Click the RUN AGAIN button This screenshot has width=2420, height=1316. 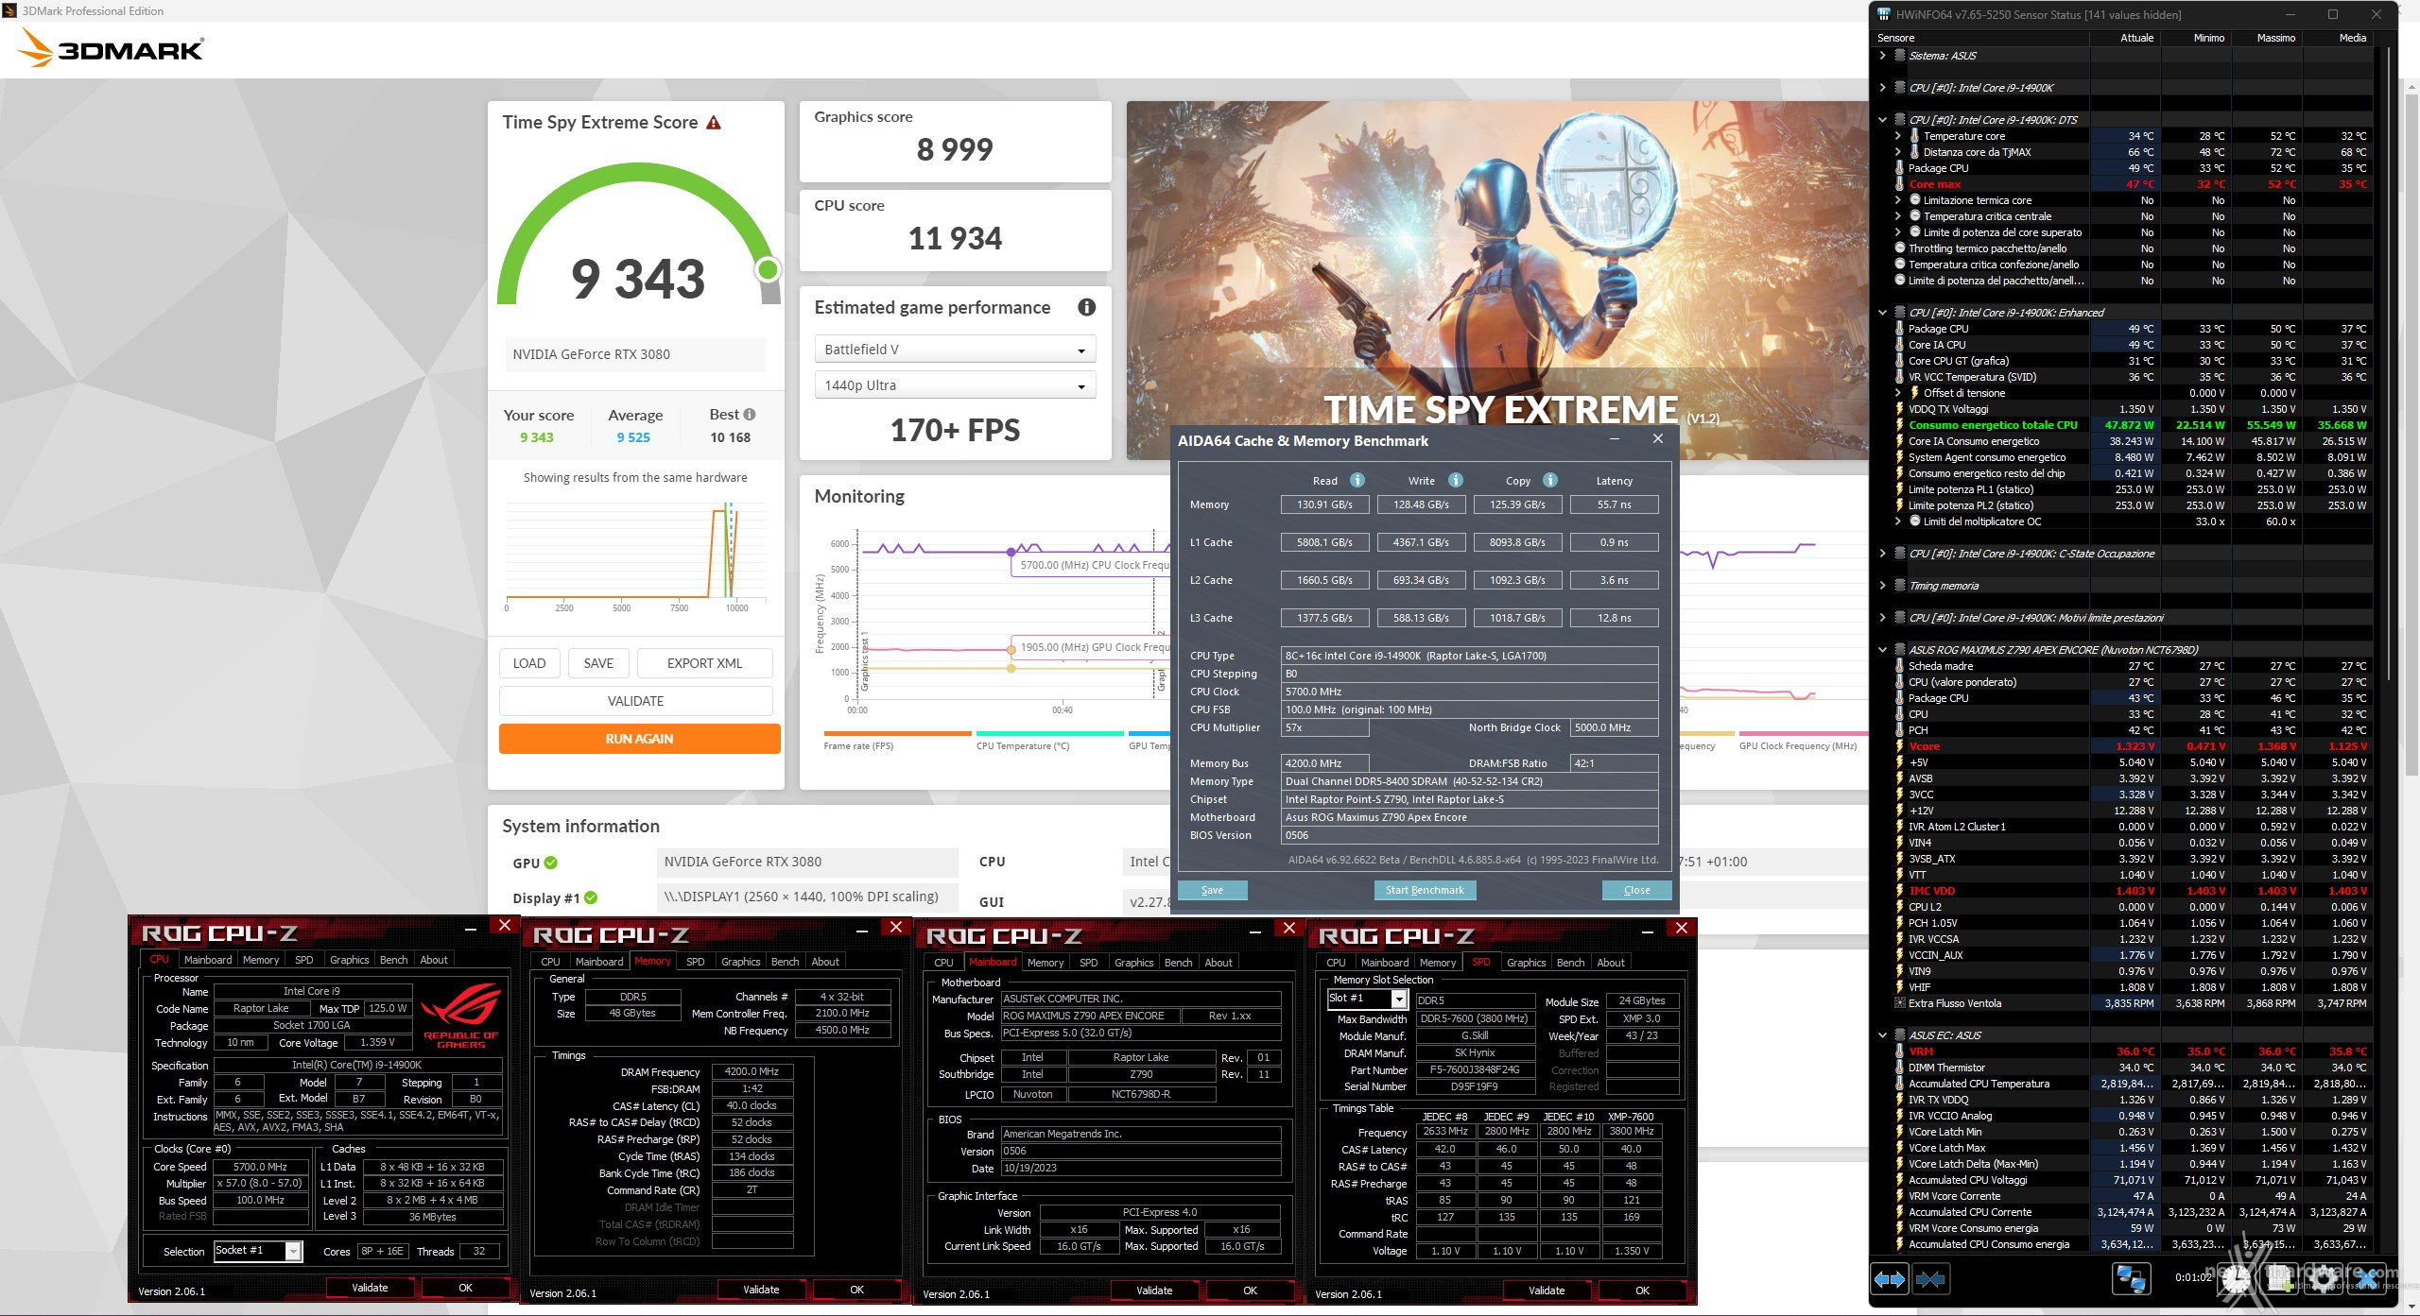coord(640,739)
